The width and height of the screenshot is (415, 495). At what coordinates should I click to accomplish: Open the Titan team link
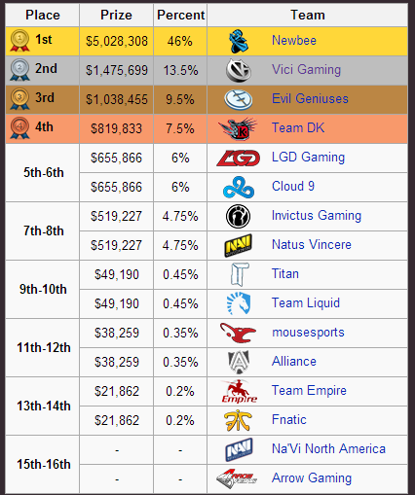tap(285, 274)
